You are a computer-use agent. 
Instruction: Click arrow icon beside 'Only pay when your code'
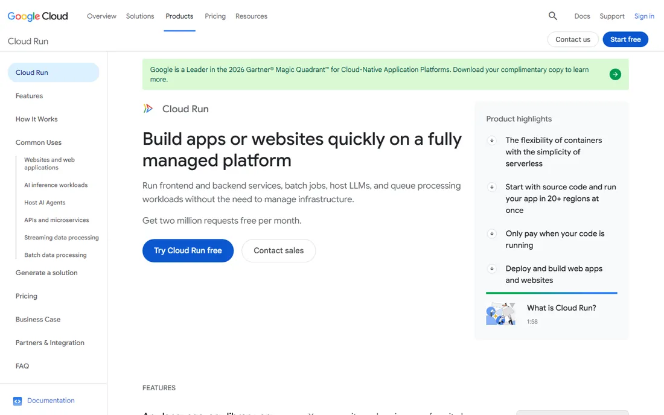[x=491, y=233]
